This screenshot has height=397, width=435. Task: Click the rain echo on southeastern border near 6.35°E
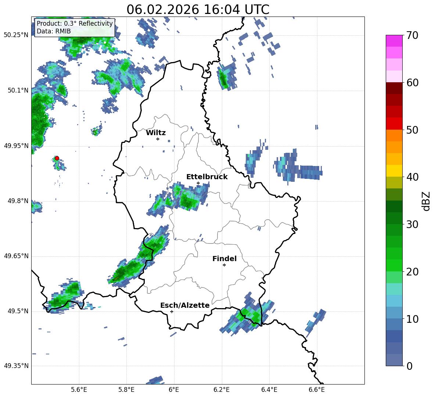[x=248, y=314]
